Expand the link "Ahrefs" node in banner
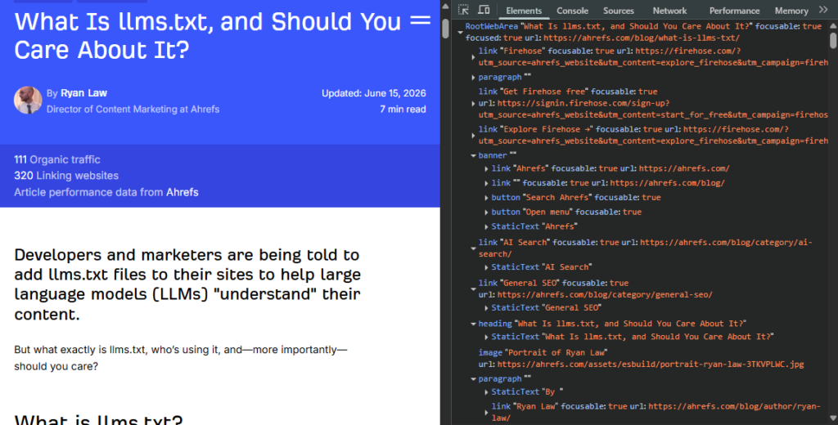This screenshot has width=838, height=425. 486,168
